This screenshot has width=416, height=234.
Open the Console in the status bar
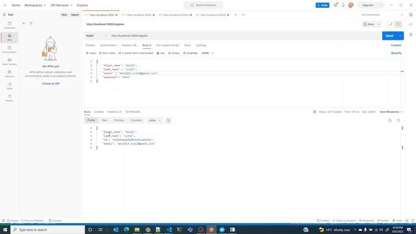click(55, 220)
